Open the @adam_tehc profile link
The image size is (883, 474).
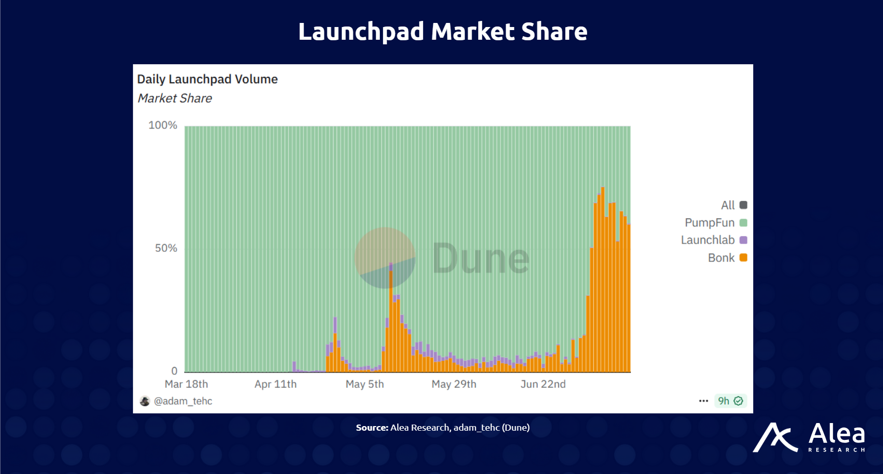(183, 401)
